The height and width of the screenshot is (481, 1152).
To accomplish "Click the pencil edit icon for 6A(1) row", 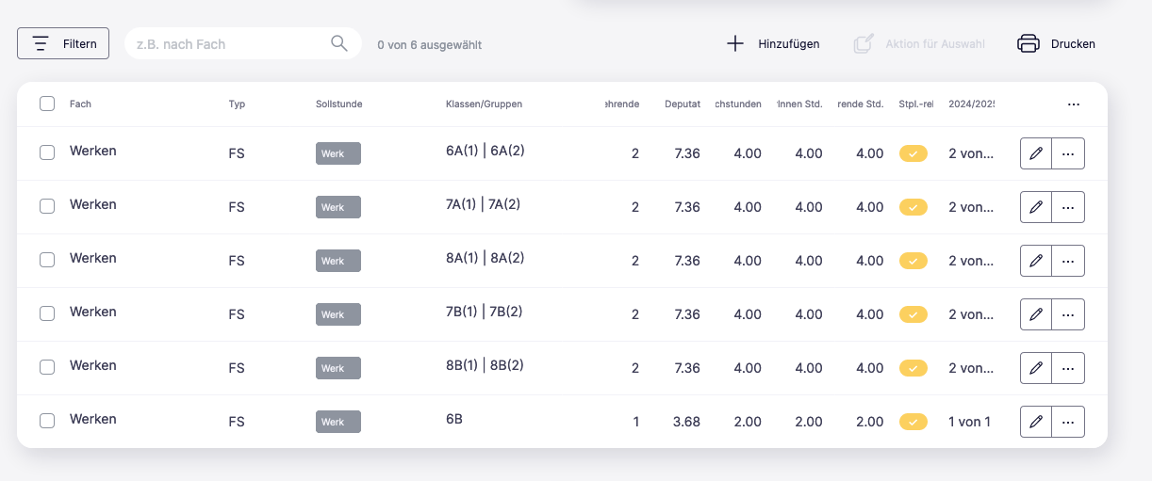I will coord(1036,153).
